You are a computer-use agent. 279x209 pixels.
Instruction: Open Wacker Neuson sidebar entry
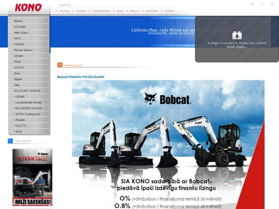[x=24, y=50]
